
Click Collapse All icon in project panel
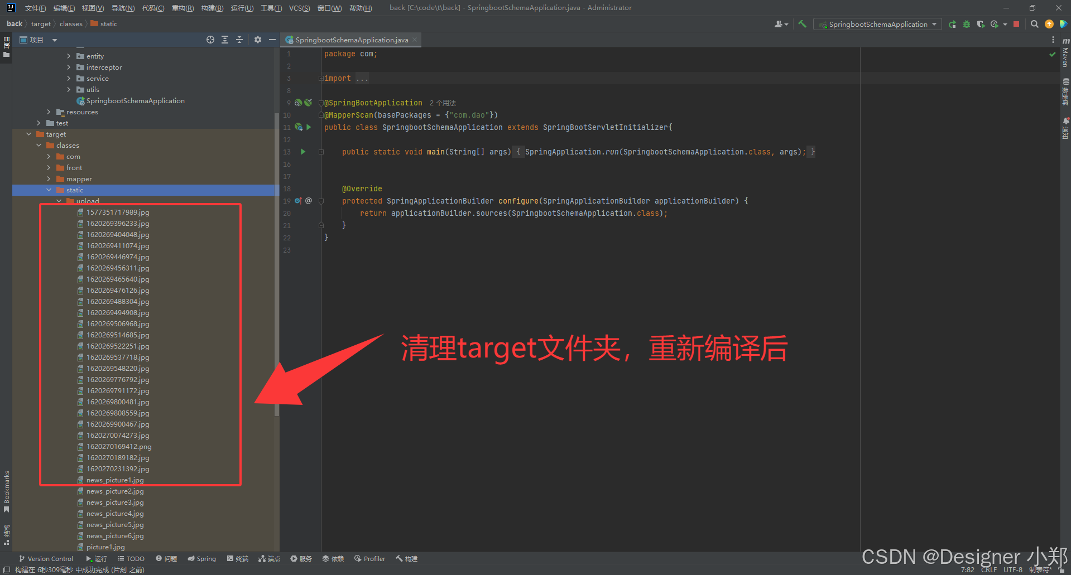click(x=239, y=40)
